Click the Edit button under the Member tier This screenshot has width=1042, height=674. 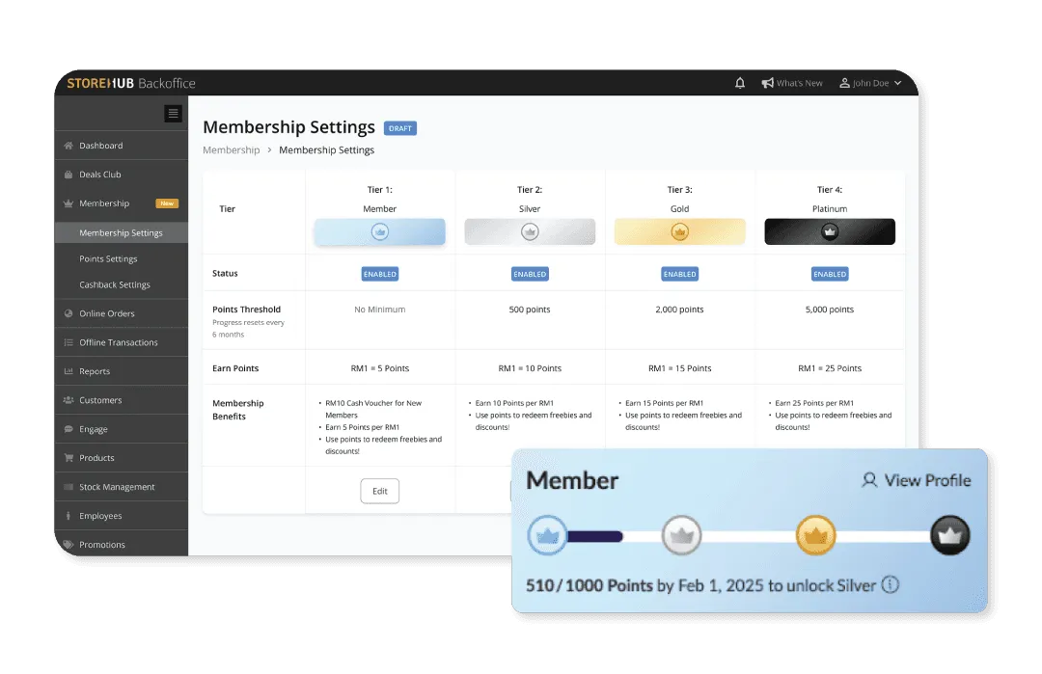pos(379,491)
